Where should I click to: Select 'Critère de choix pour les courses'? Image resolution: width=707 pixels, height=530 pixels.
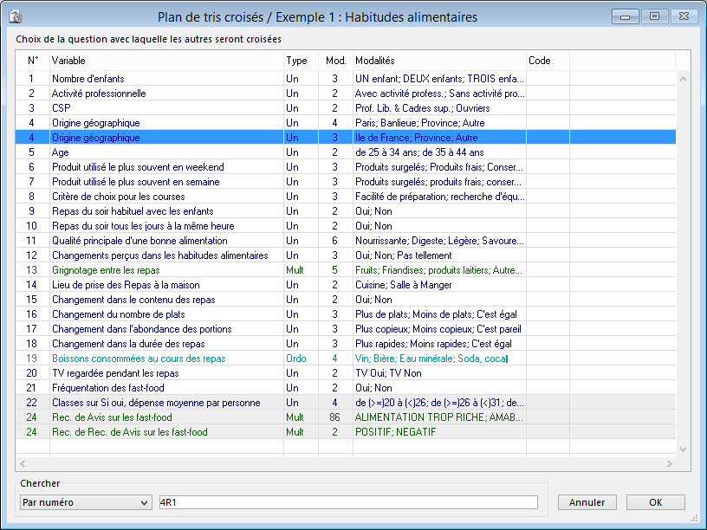click(346, 197)
